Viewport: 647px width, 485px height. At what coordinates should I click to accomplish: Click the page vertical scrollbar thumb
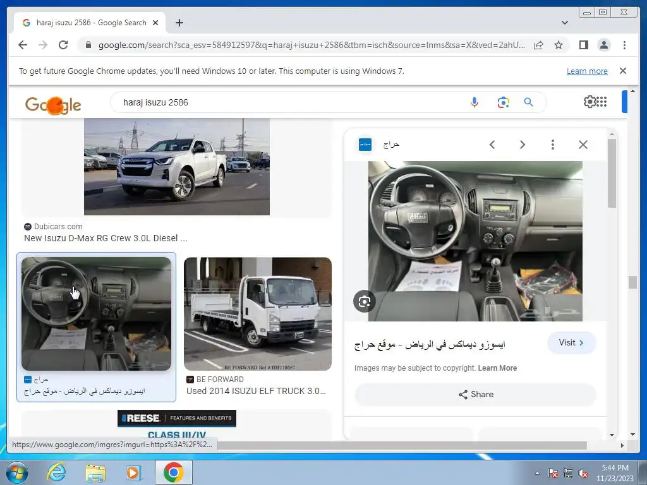tap(632, 282)
